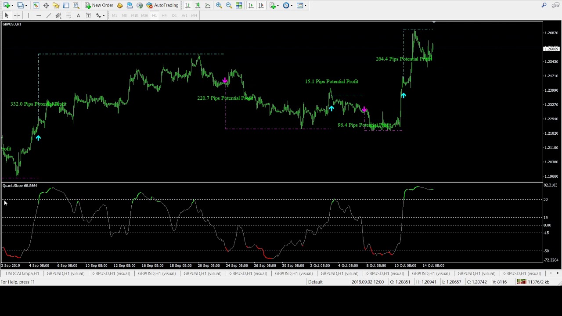This screenshot has height=316, width=562.
Task: Zoom in on the chart
Action: [219, 5]
